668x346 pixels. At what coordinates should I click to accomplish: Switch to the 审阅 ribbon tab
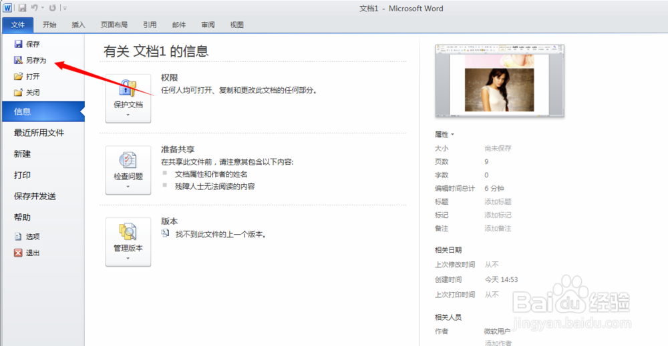(208, 25)
